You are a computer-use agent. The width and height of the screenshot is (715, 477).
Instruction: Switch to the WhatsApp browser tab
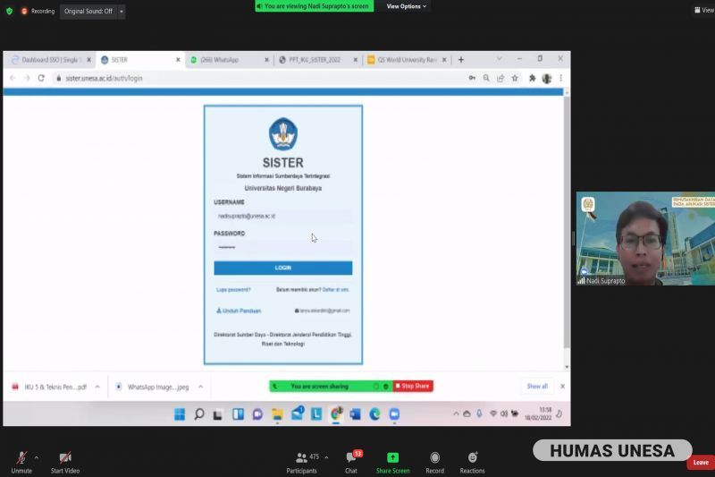228,60
